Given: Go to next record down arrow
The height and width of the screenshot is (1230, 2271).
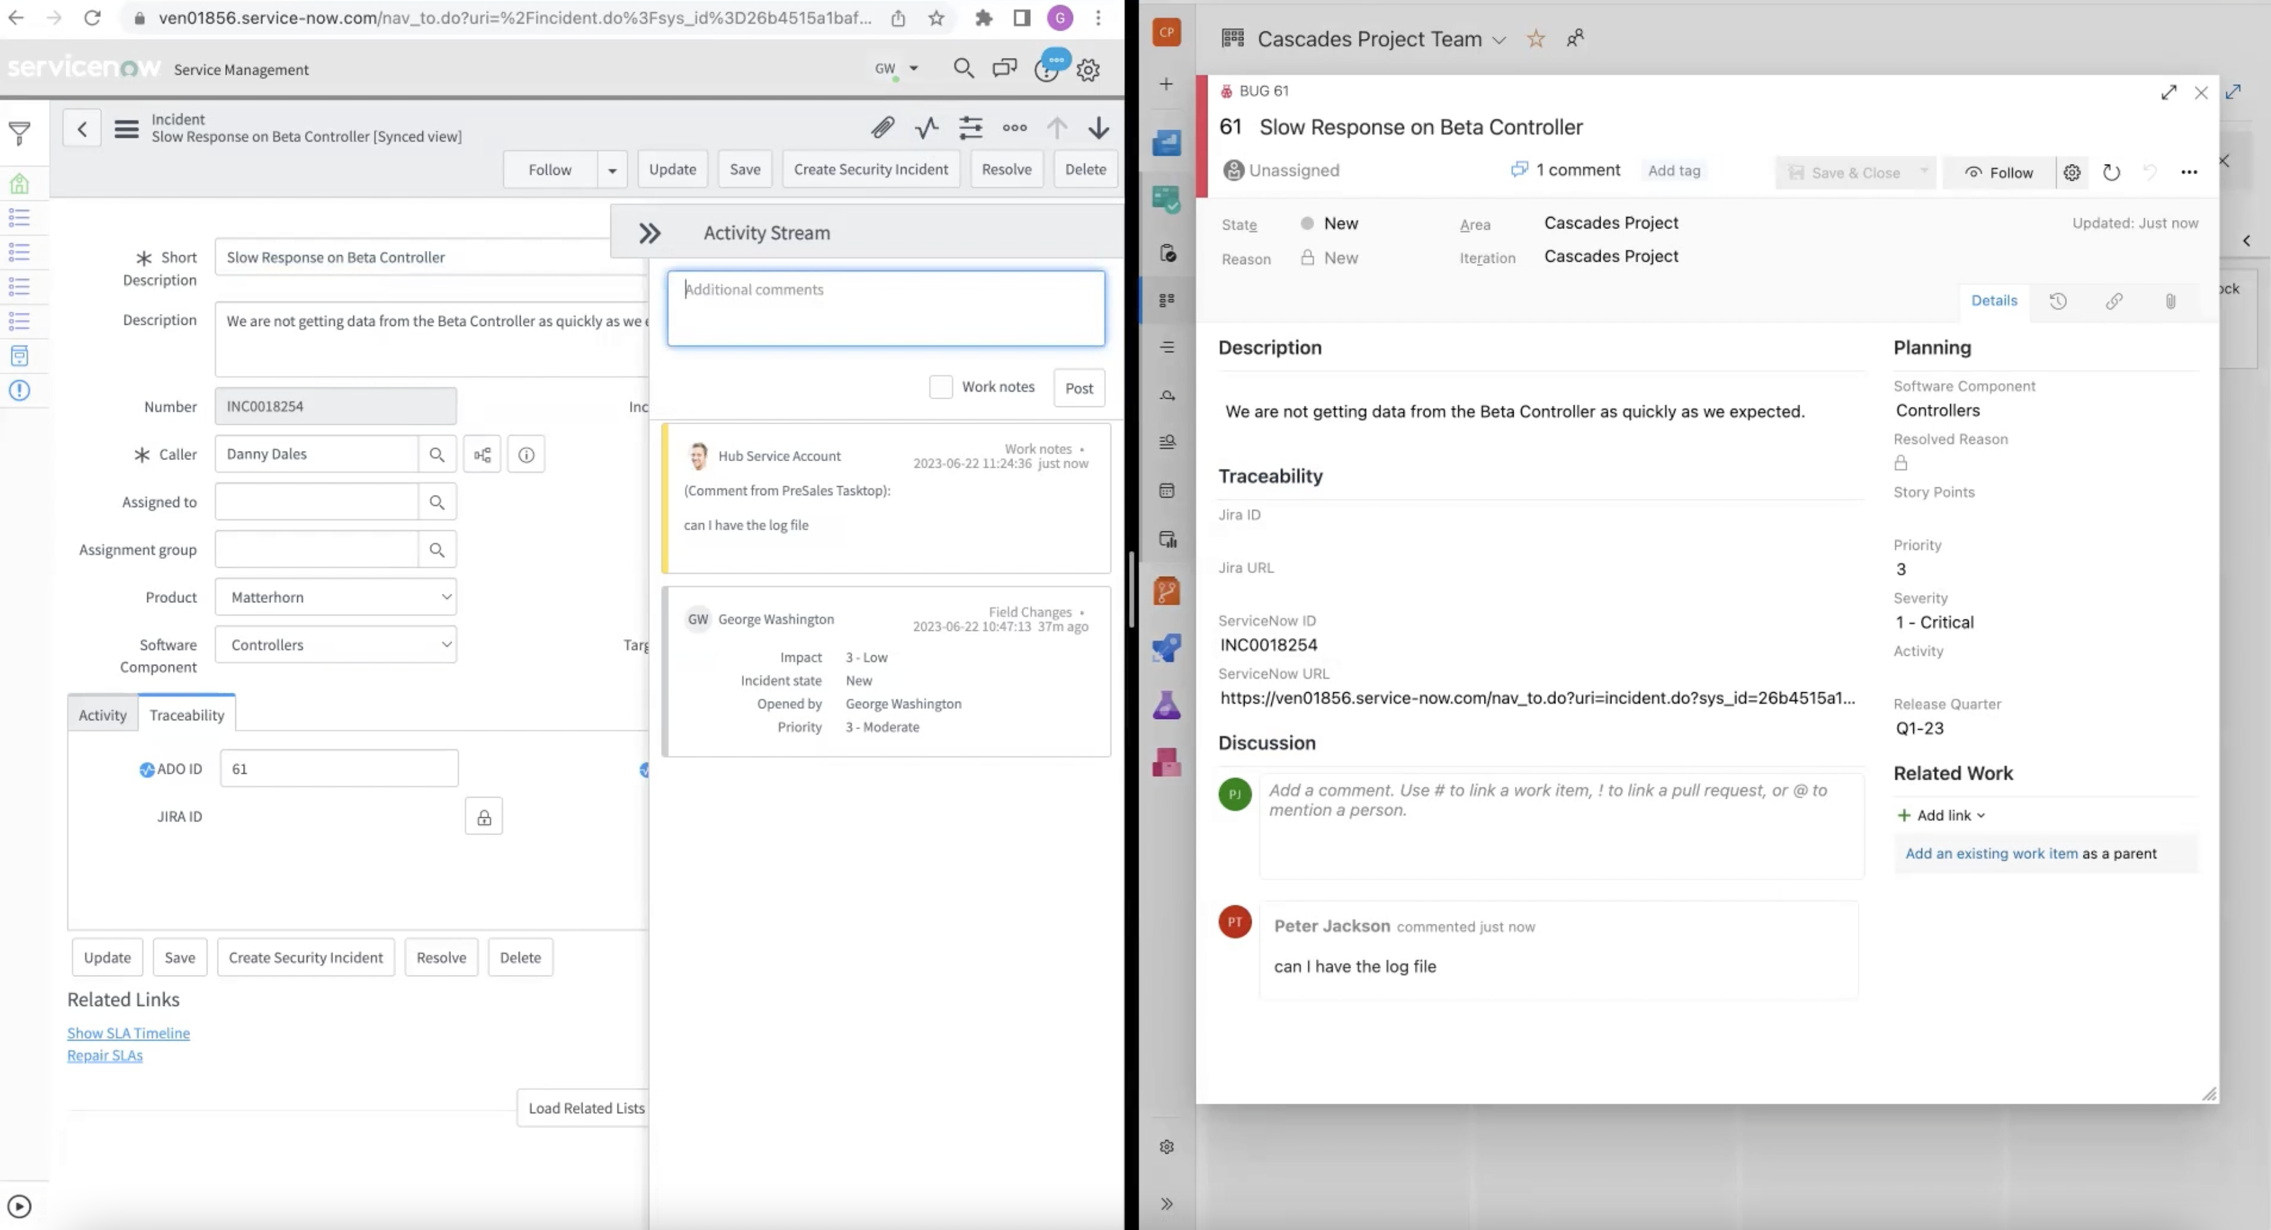Looking at the screenshot, I should [1099, 128].
